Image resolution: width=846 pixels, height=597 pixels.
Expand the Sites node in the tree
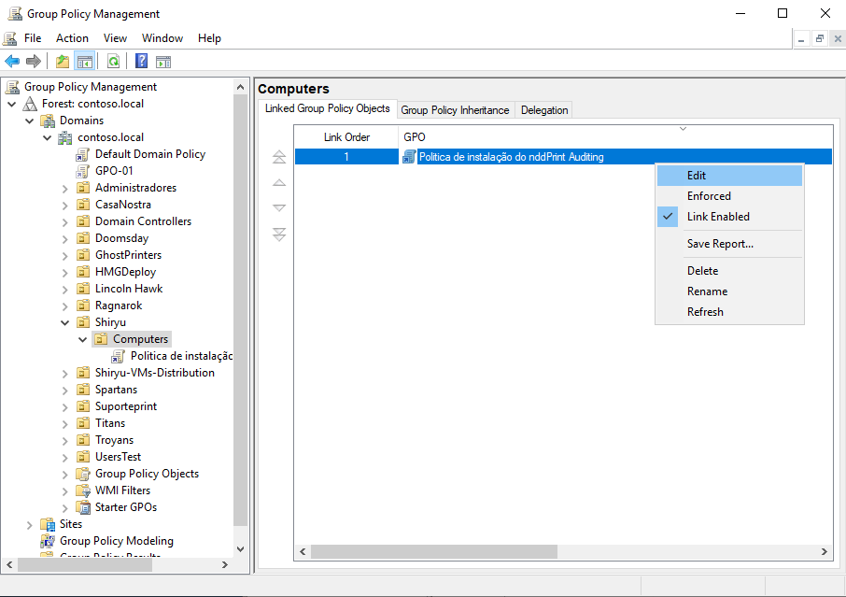click(x=30, y=524)
